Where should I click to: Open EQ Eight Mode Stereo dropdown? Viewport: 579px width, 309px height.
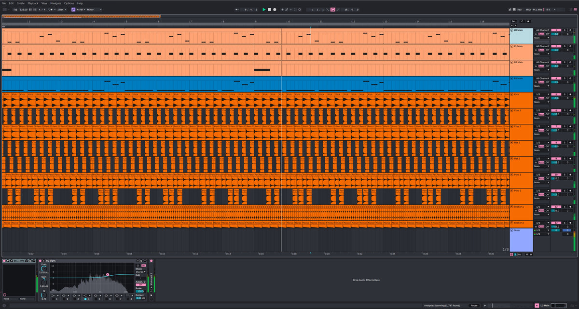tap(140, 272)
